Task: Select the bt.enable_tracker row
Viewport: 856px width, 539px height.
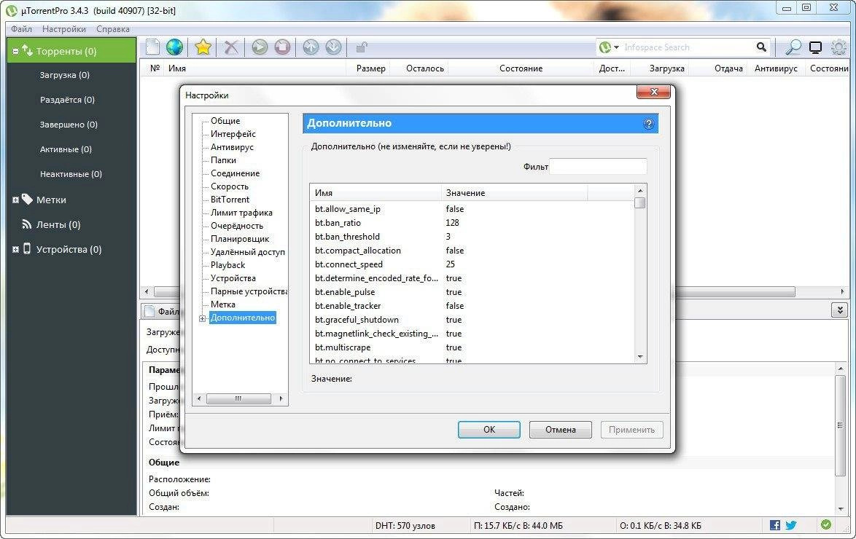Action: click(x=472, y=305)
